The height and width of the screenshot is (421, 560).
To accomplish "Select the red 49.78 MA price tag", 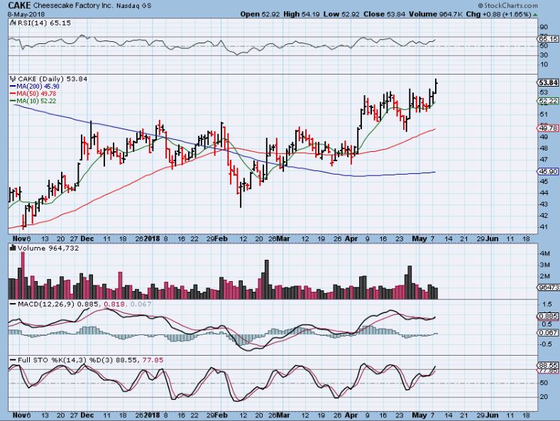I will click(546, 128).
